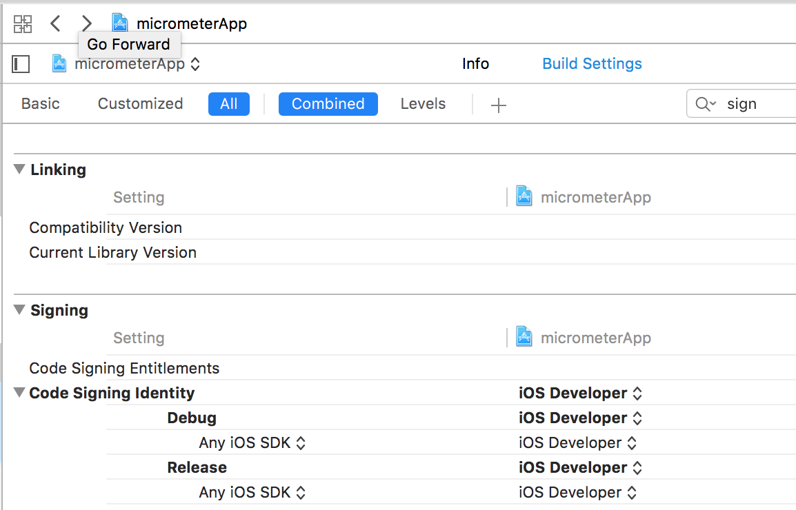
Task: Go back in navigation history
Action: 56,24
